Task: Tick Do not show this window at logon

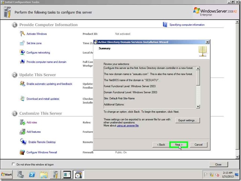Action: (13, 164)
